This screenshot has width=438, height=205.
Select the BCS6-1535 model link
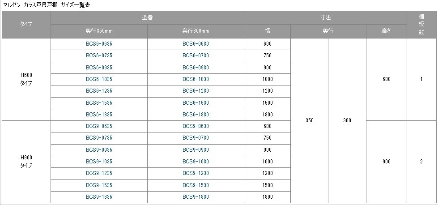(99, 102)
